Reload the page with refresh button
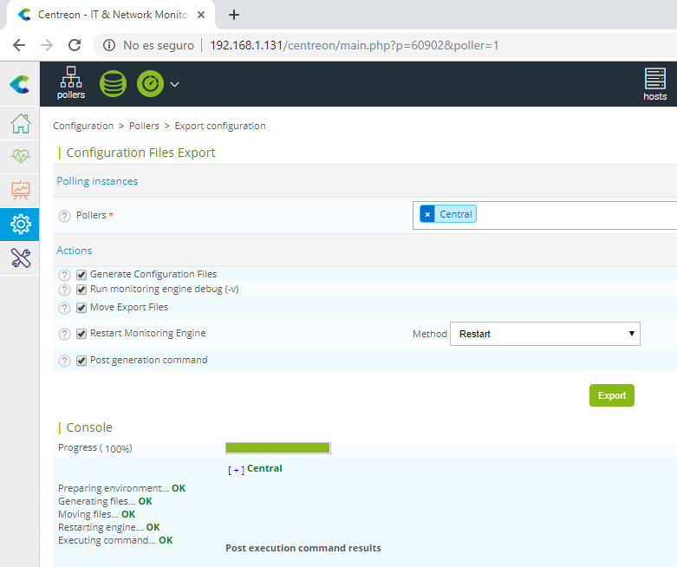 pyautogui.click(x=75, y=45)
